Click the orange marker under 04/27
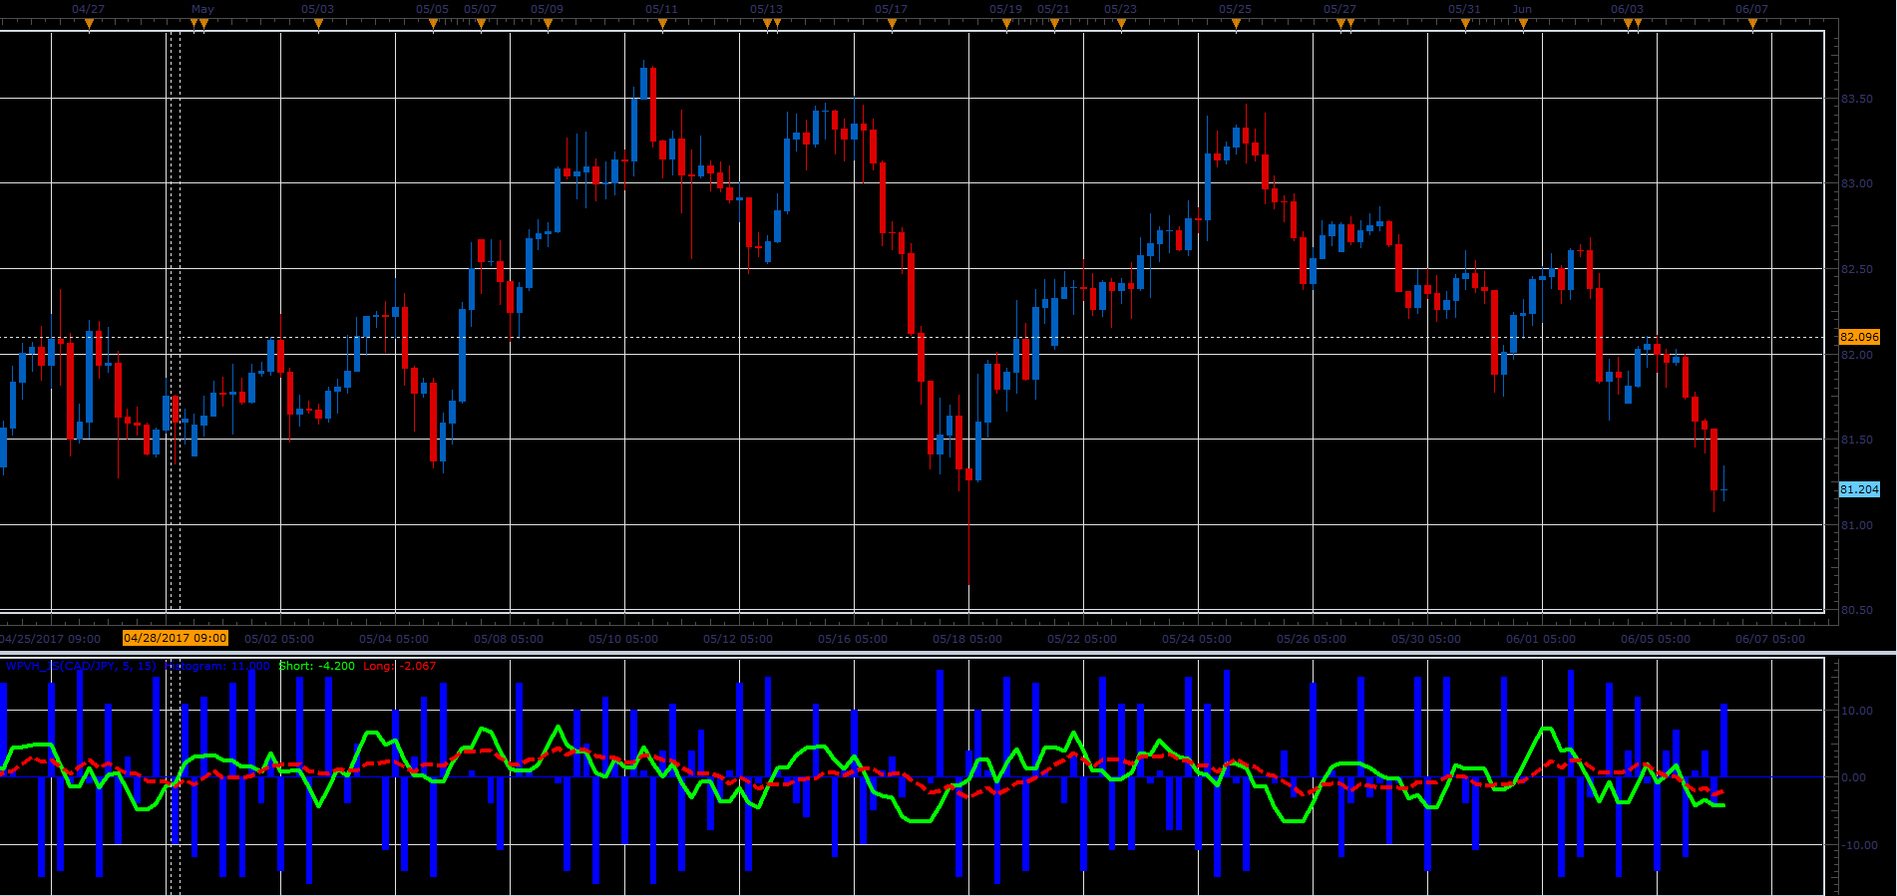The image size is (1897, 896). [x=89, y=24]
